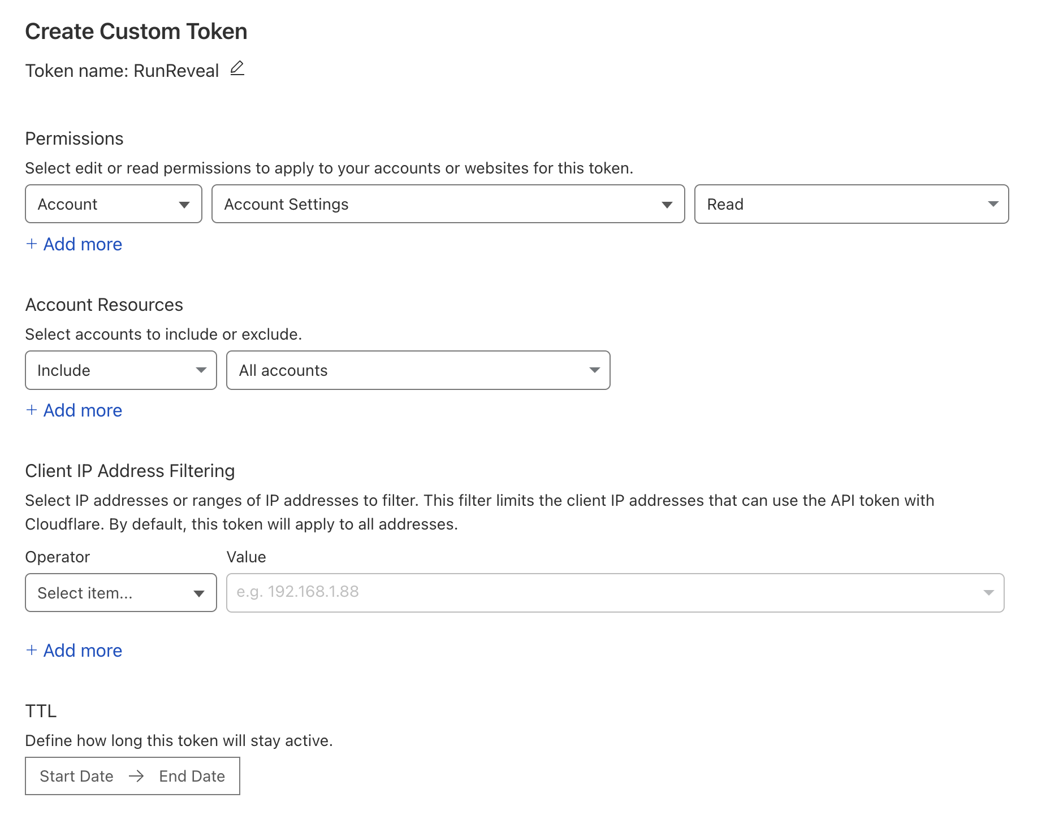Click the caret arrow in the Value field
1046x824 pixels.
point(988,593)
